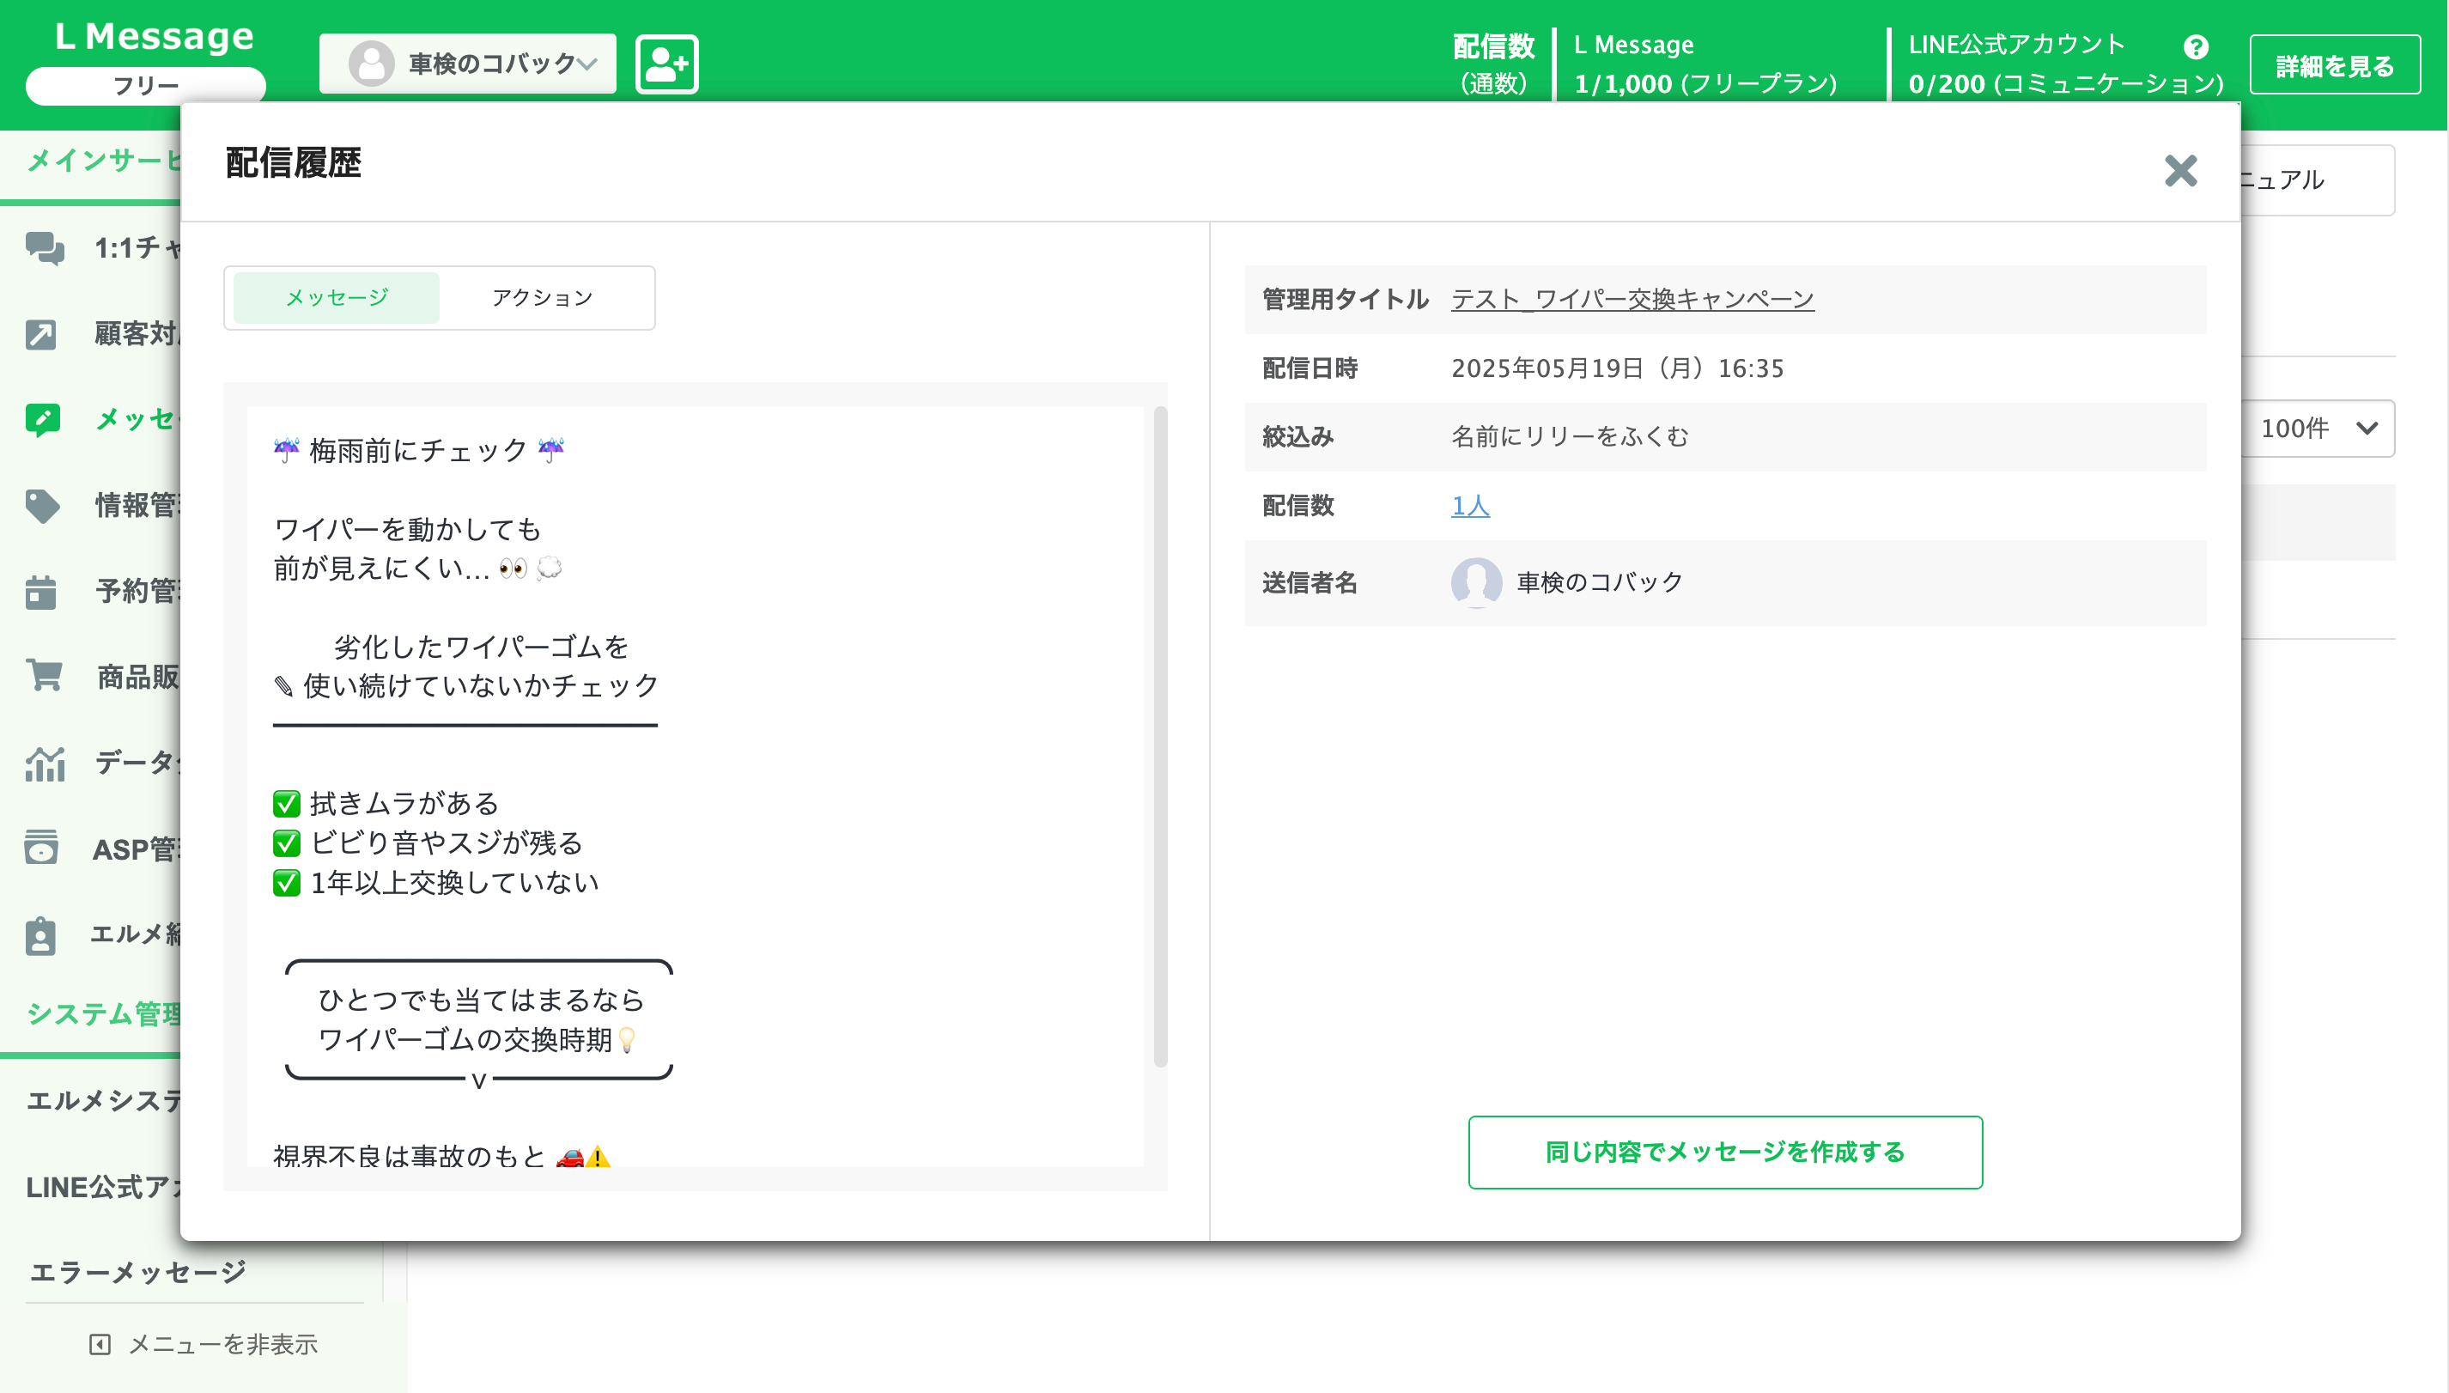The image size is (2449, 1393).
Task: Open the 100件 page size dropdown
Action: point(2318,429)
